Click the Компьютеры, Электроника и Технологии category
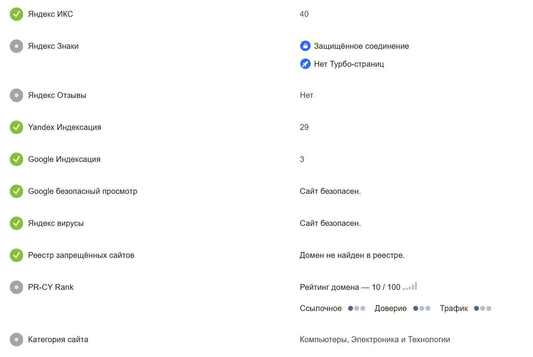 375,339
